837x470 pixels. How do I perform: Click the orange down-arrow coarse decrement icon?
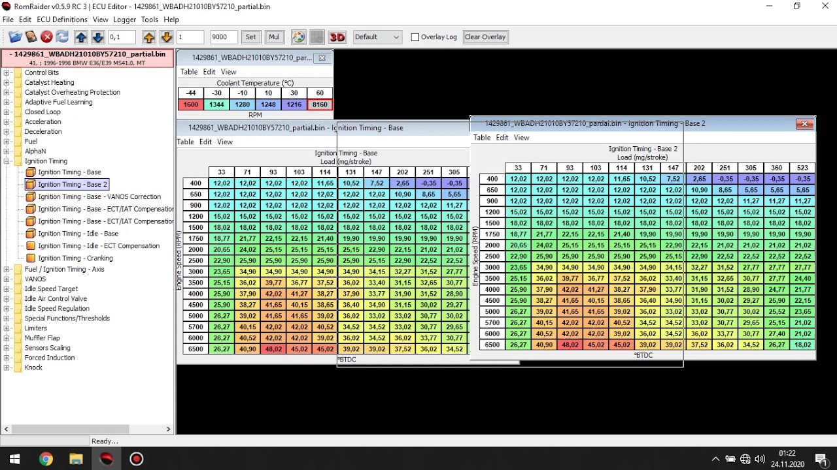click(166, 37)
